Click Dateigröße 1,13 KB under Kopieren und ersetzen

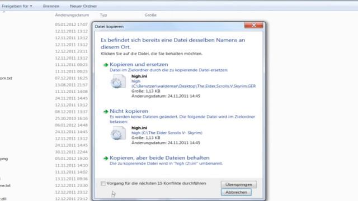click(x=145, y=91)
